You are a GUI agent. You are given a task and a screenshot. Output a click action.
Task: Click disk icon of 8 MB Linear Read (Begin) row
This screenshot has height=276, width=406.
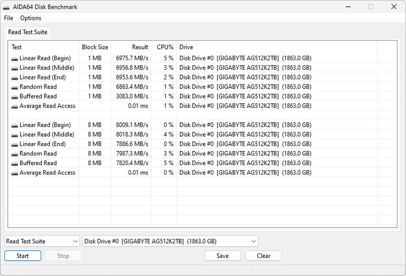(x=15, y=126)
